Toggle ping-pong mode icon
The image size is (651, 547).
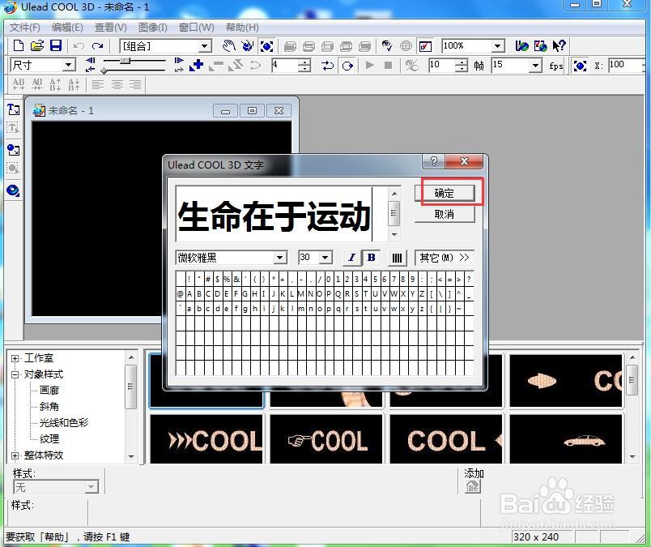[x=328, y=66]
